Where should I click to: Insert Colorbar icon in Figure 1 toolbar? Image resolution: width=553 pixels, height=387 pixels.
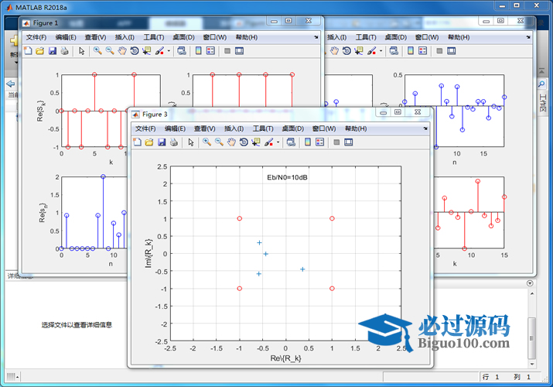198,51
